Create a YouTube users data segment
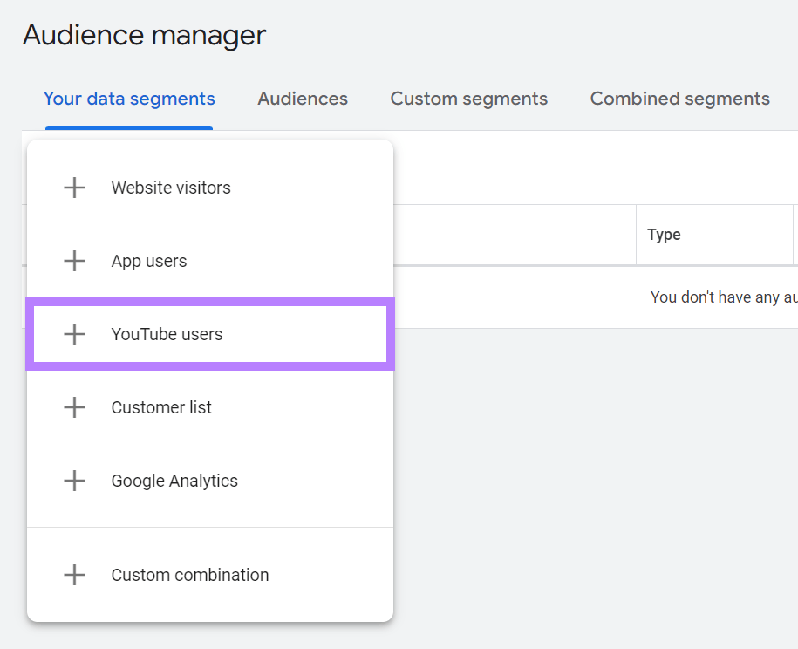 pyautogui.click(x=166, y=334)
